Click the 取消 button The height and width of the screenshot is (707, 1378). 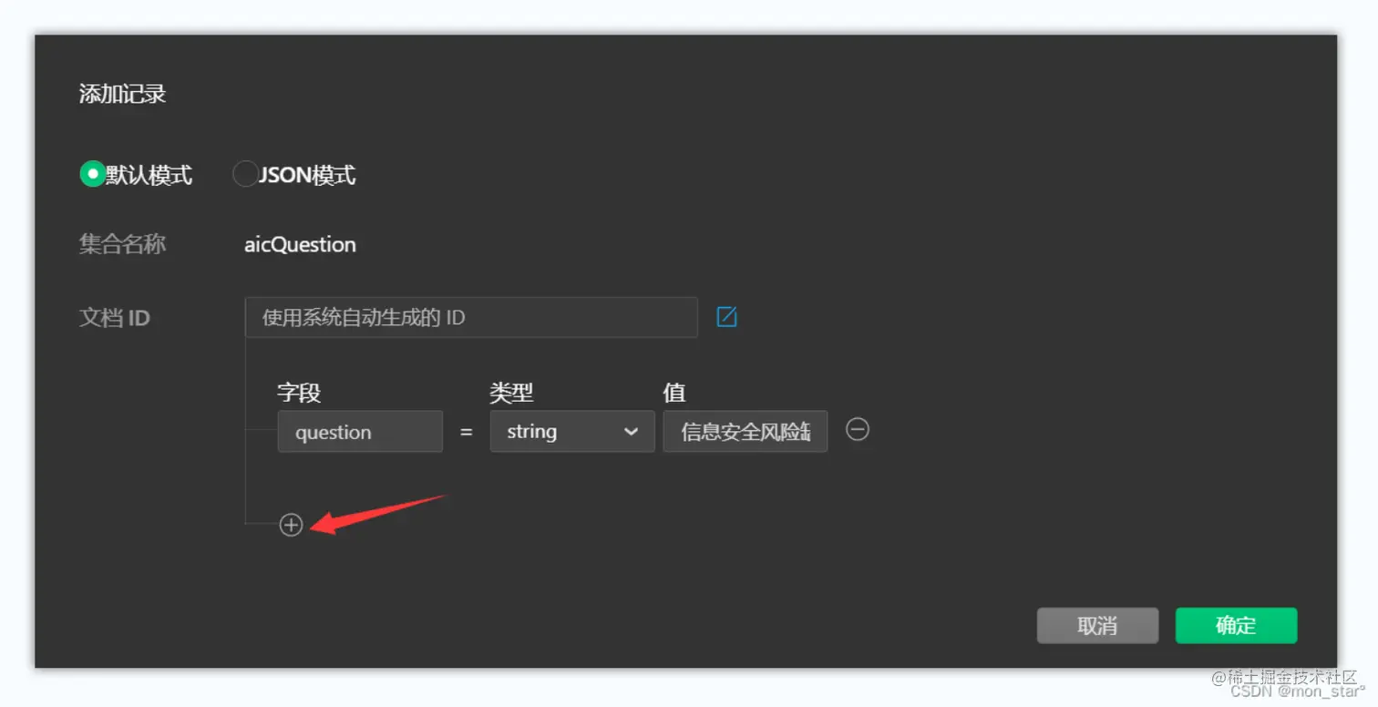pyautogui.click(x=1097, y=626)
